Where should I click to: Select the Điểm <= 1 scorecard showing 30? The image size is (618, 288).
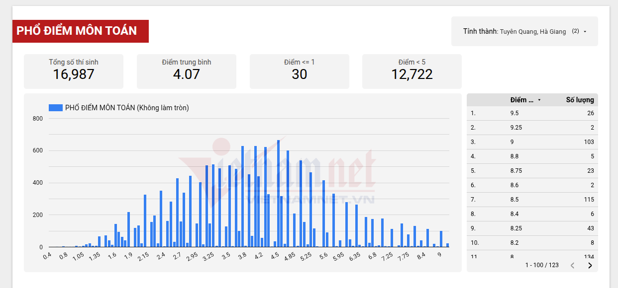pyautogui.click(x=300, y=72)
